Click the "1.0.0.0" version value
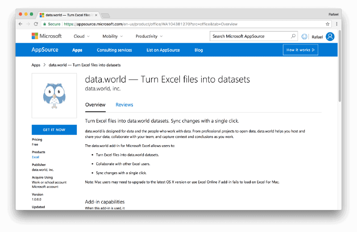The height and width of the screenshot is (232, 357). pos(37,199)
